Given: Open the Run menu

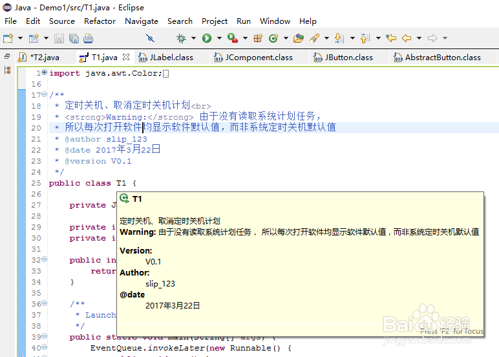Looking at the screenshot, I should click(x=244, y=21).
